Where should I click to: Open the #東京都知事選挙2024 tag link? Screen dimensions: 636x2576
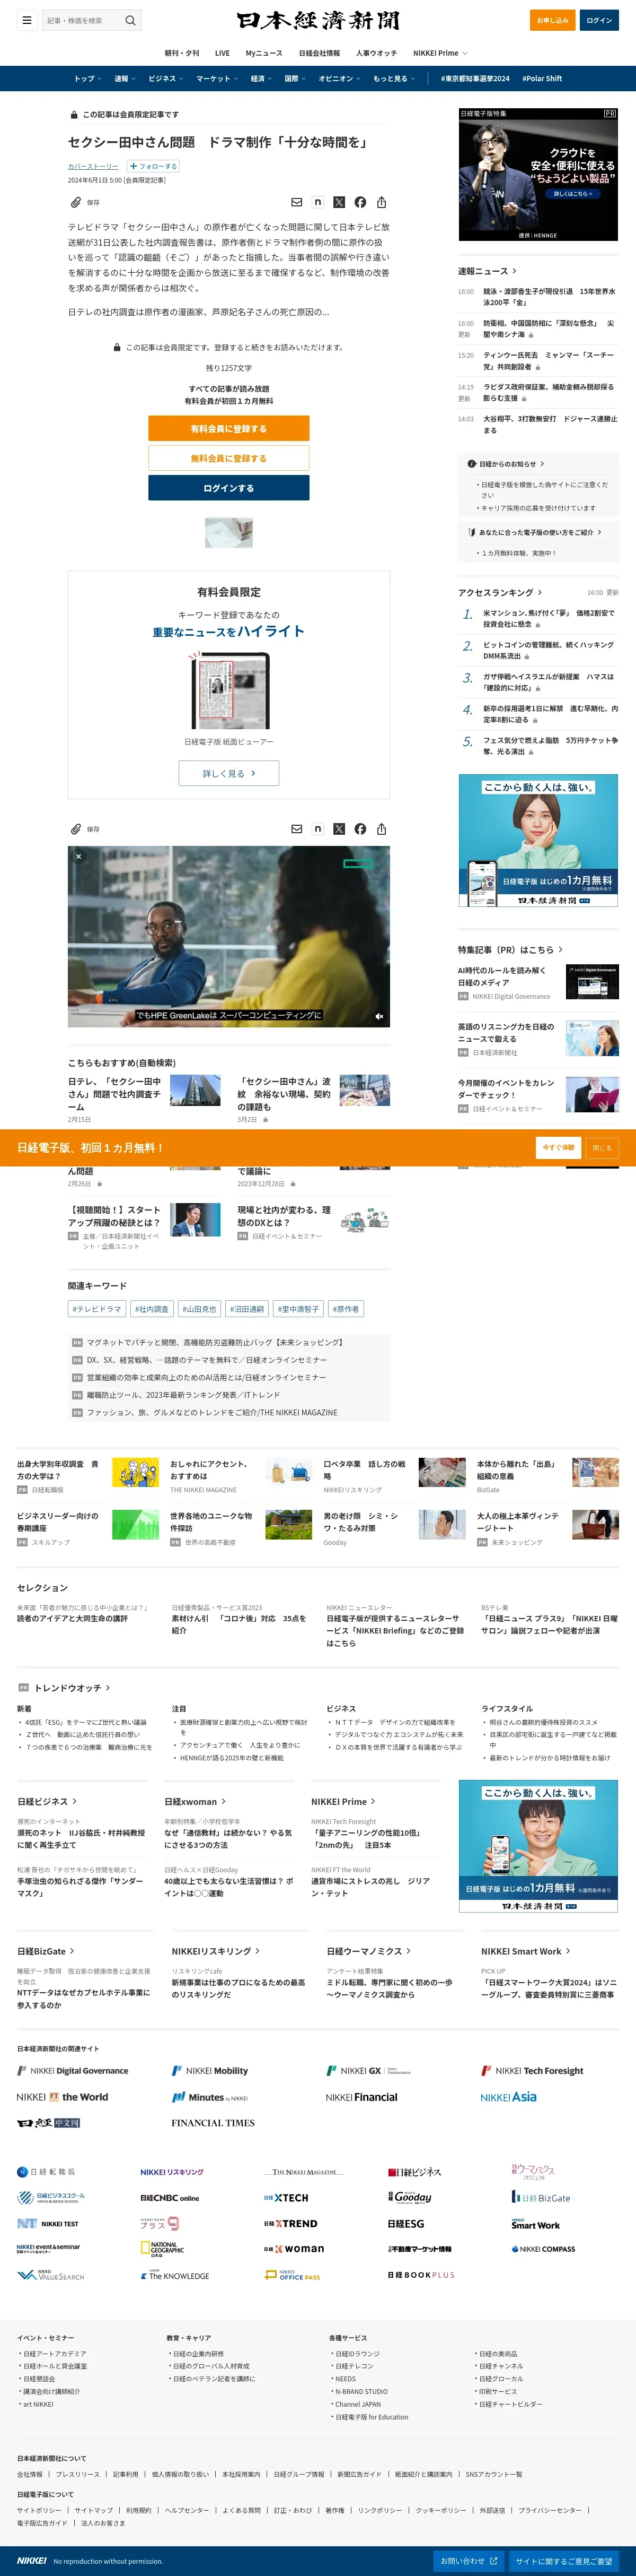[x=475, y=78]
